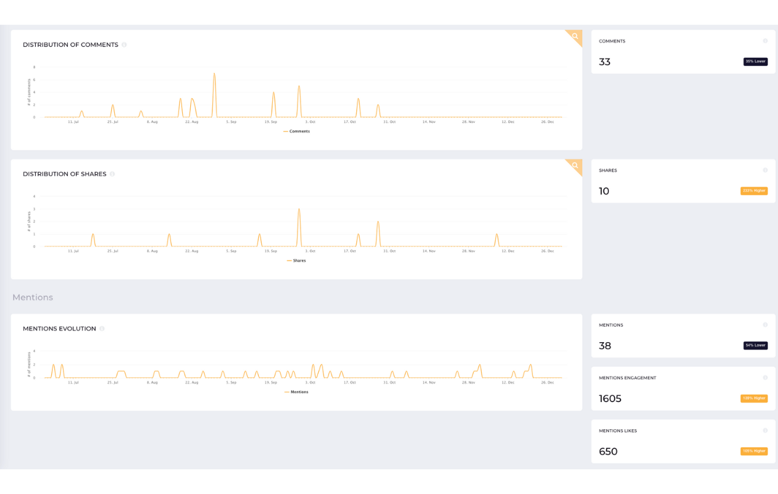Viewport: 778px width, 494px height.
Task: Click info icon in Mentions Engagement card
Action: pos(765,377)
